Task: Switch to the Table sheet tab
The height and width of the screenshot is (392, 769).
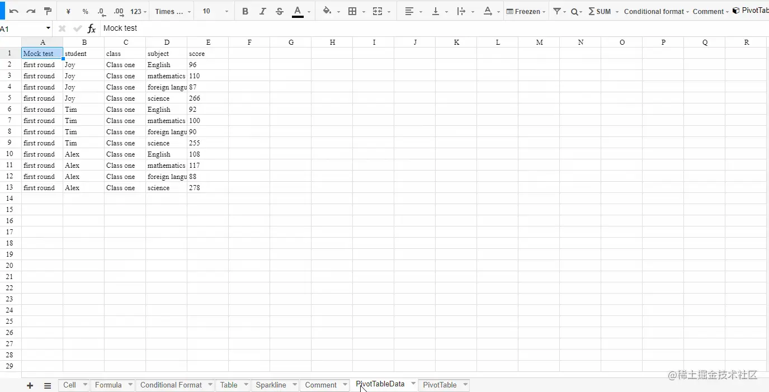Action: pos(229,385)
